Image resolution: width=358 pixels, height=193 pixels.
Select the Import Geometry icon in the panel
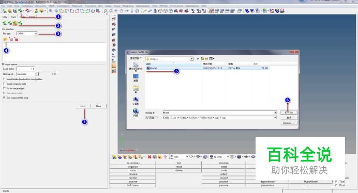tap(15, 23)
